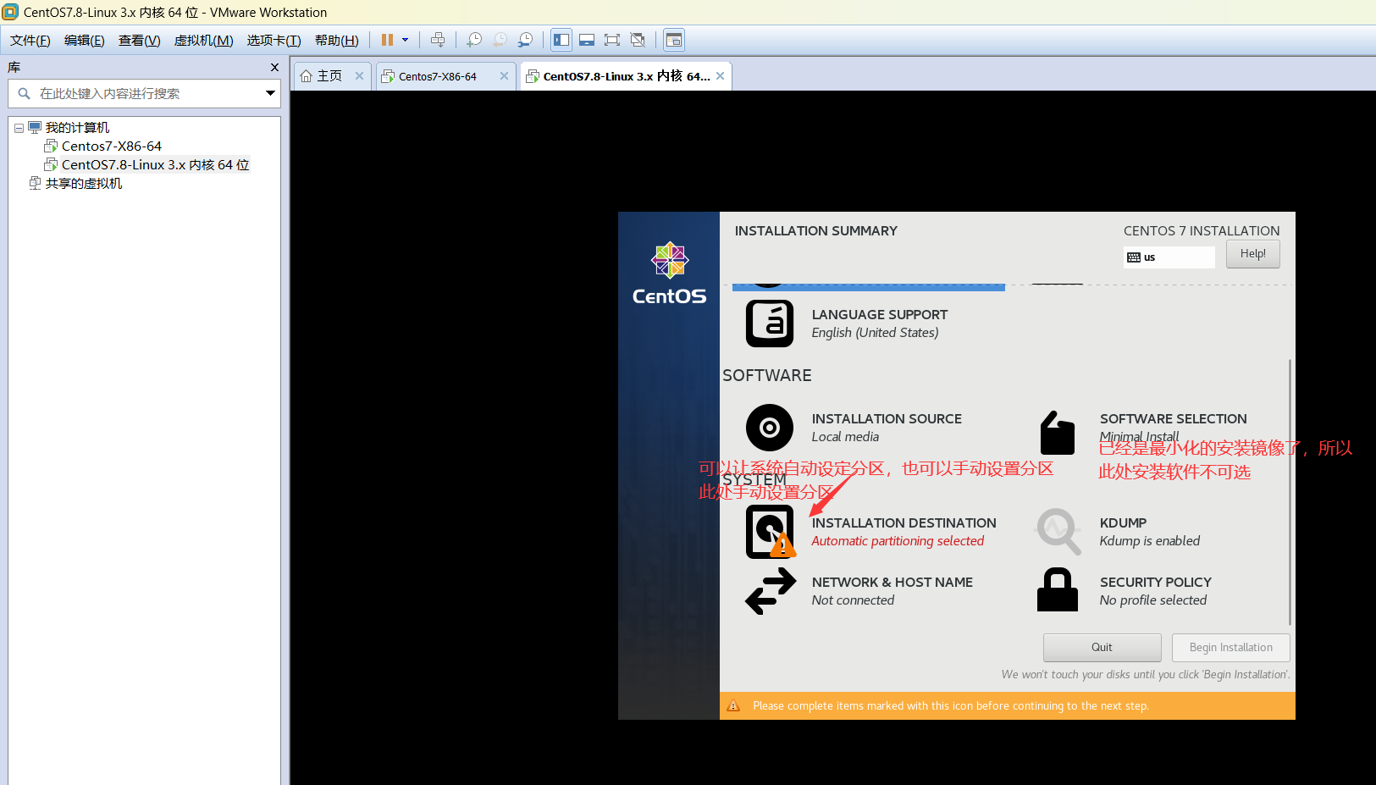The image size is (1376, 785).
Task: Switch to the Centos7-X86-64 tab
Action: click(437, 76)
